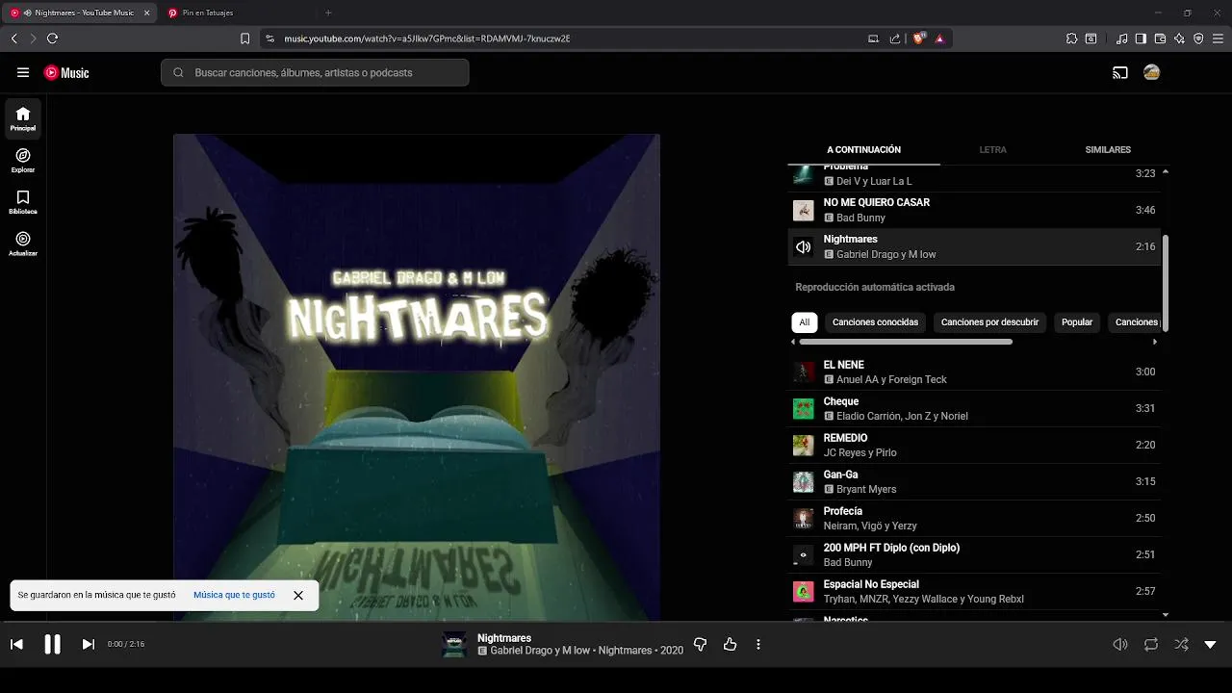Toggle the thumbs up like button
The height and width of the screenshot is (693, 1232).
pos(730,644)
